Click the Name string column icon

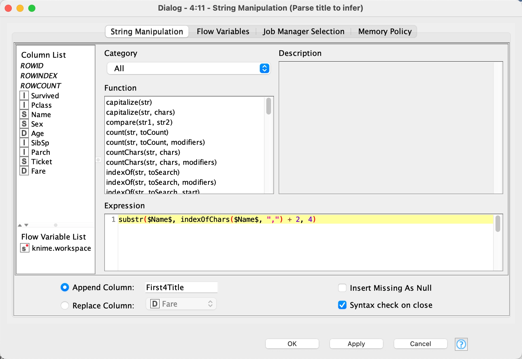(24, 114)
